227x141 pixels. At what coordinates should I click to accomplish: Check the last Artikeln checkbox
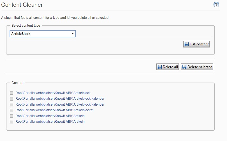tap(11, 122)
